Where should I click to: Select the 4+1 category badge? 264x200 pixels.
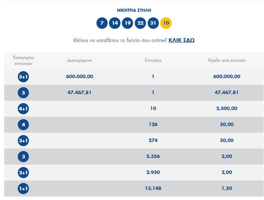point(23,109)
